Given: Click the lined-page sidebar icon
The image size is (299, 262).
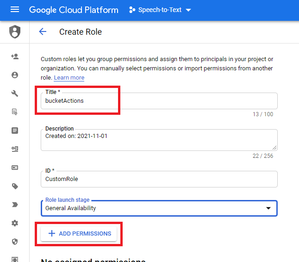Looking at the screenshot, I should [15, 131].
